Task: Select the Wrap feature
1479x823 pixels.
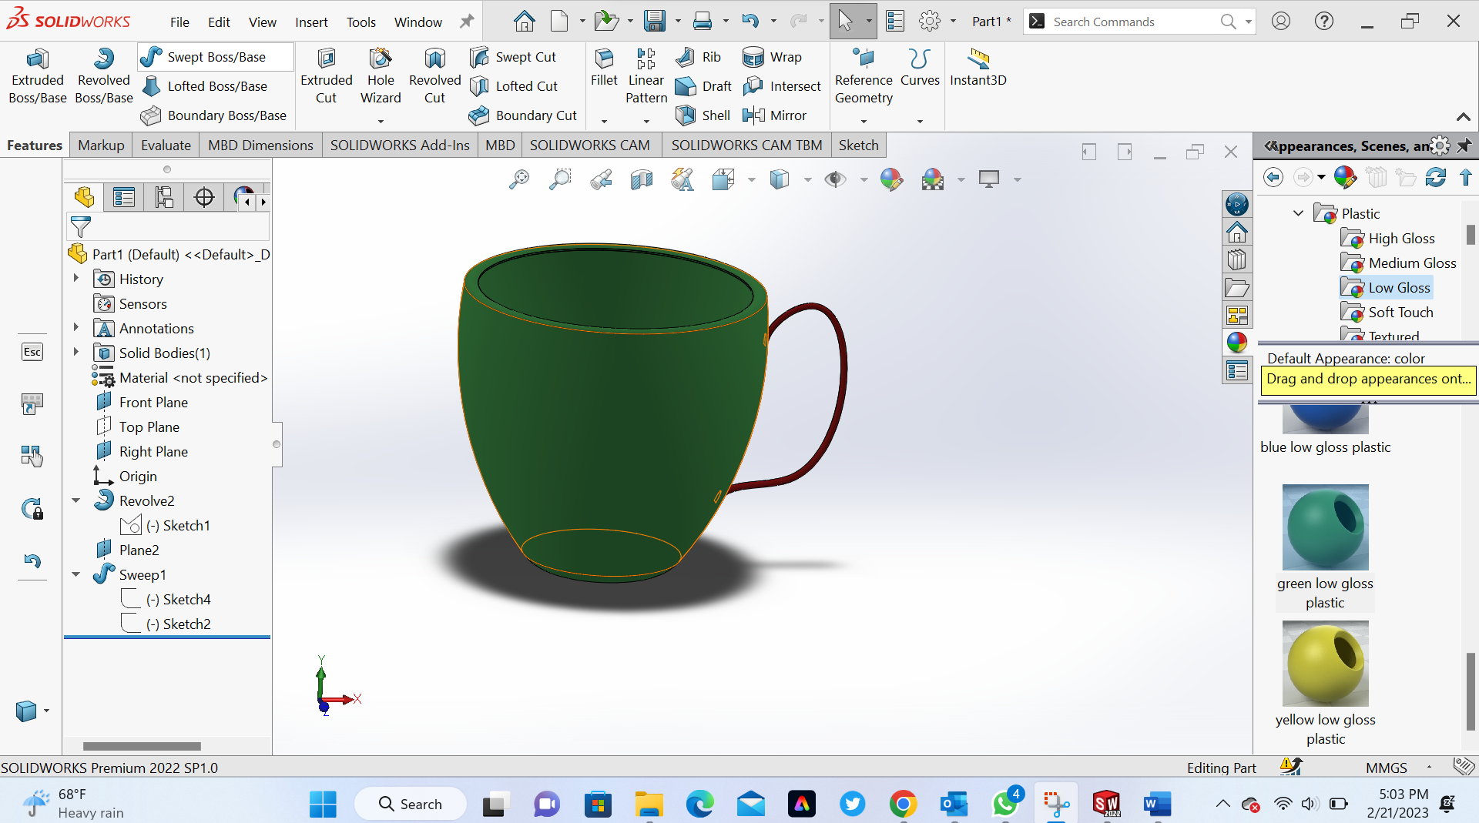Action: click(x=772, y=57)
